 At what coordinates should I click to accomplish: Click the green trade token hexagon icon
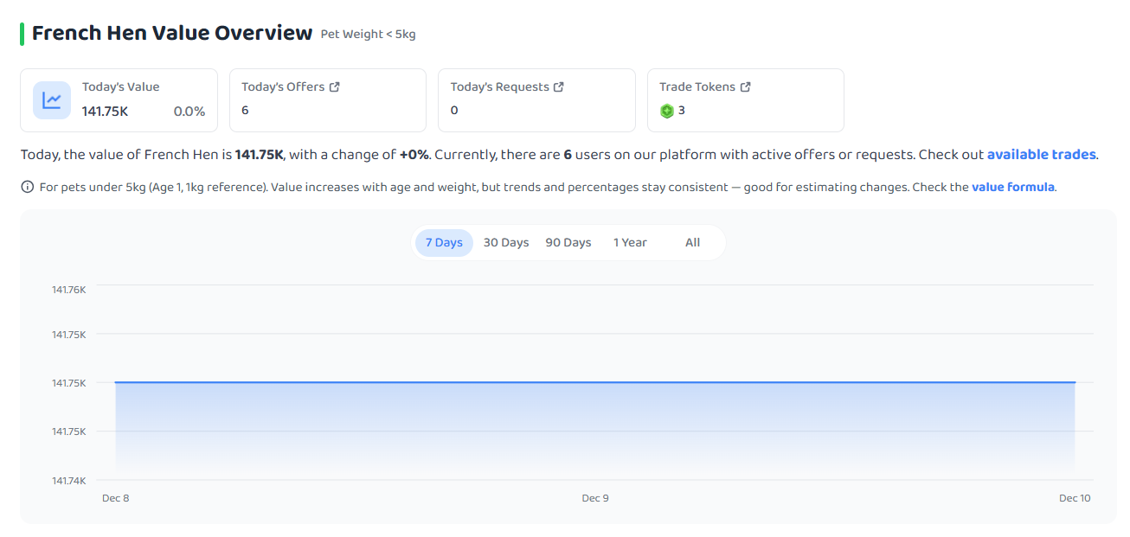tap(667, 111)
